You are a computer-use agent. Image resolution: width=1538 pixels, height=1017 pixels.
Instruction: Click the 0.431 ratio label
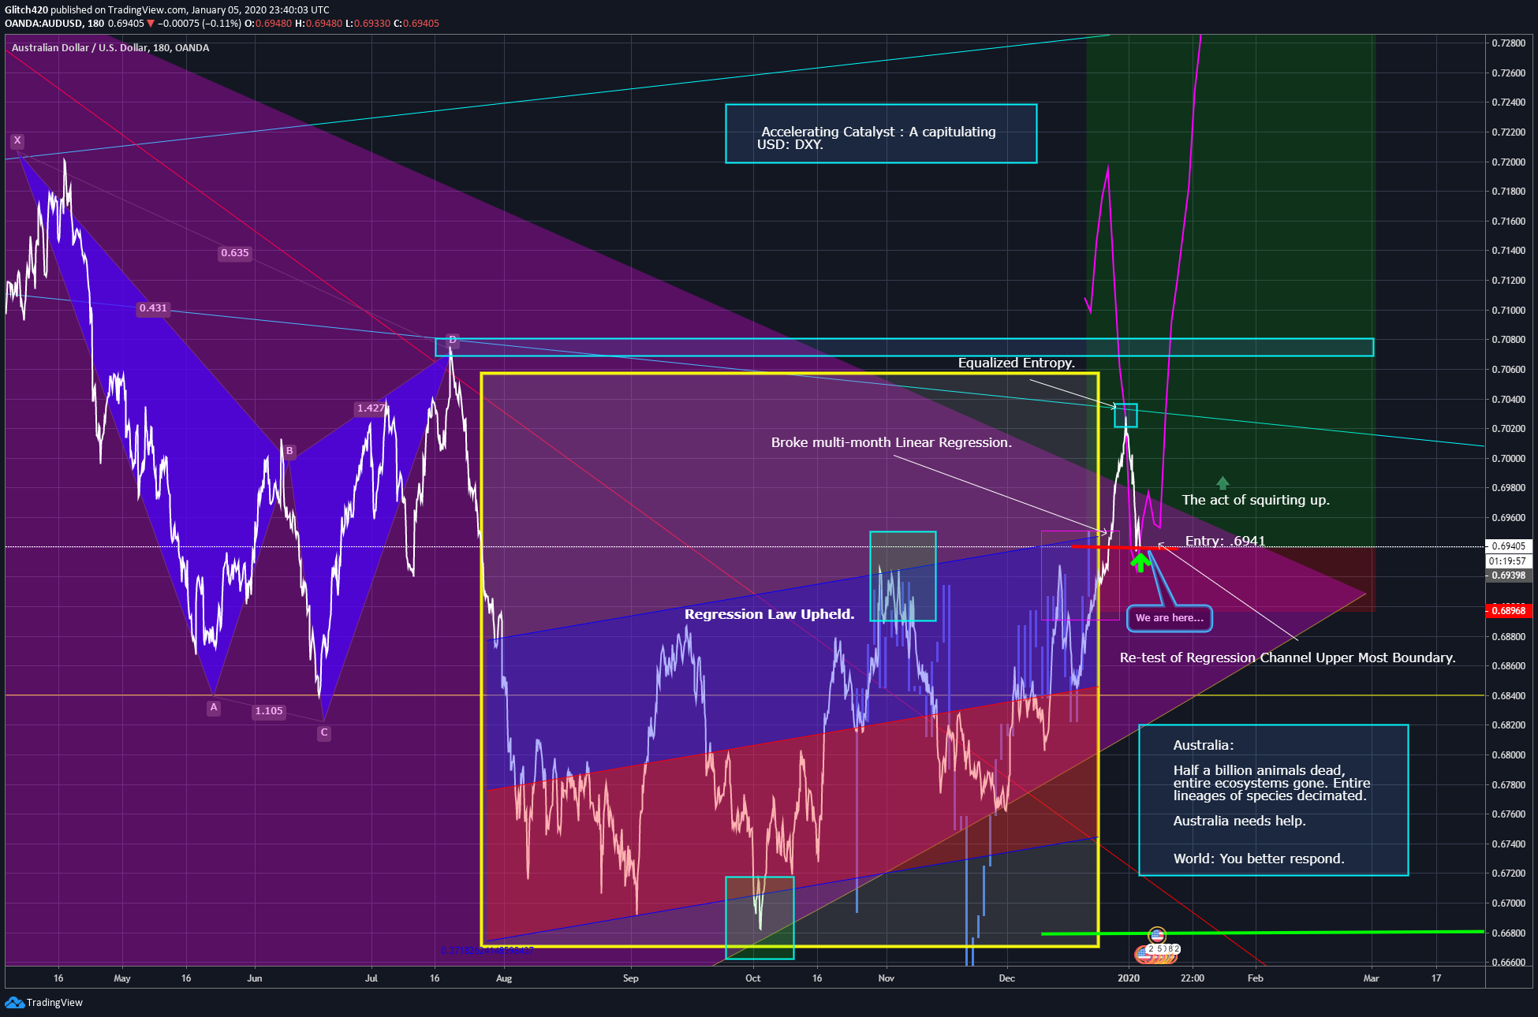[x=153, y=308]
